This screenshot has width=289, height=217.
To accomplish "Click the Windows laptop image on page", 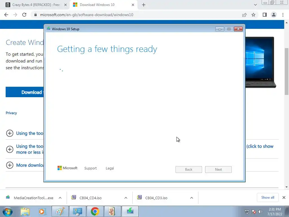I will pos(260,62).
